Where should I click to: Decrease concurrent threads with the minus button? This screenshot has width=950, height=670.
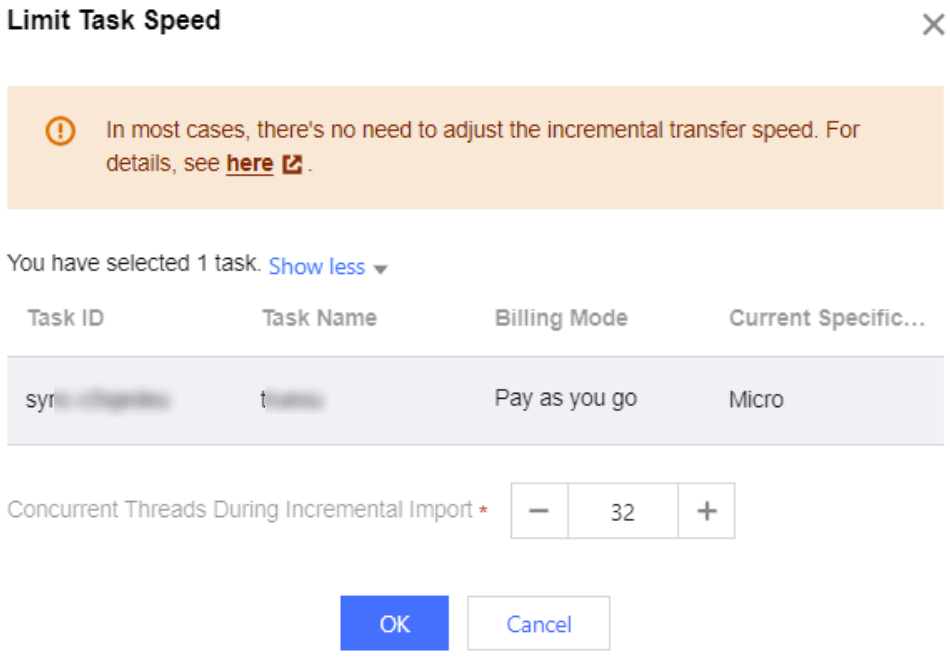pyautogui.click(x=539, y=511)
